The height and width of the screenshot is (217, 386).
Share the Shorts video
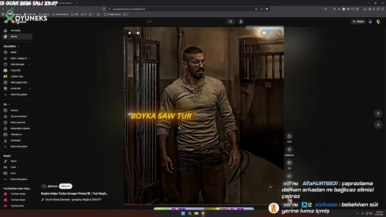pyautogui.click(x=289, y=176)
